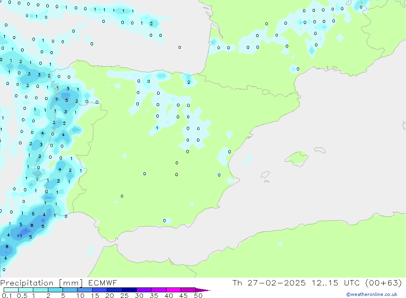Click the "25" legend scale label
Screen dimensions: 406x298
coord(125,296)
